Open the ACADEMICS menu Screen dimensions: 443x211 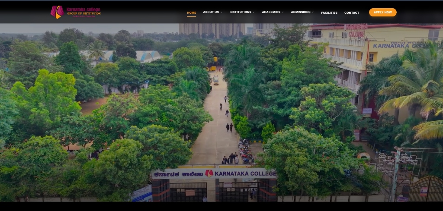pyautogui.click(x=271, y=12)
